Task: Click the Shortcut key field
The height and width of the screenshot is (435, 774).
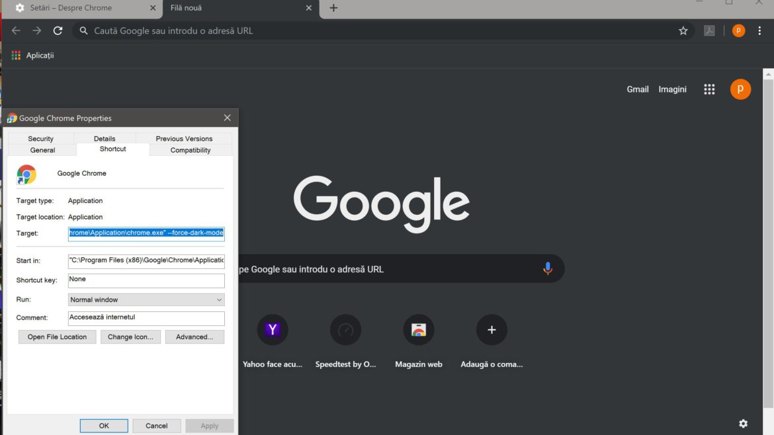Action: 146,280
